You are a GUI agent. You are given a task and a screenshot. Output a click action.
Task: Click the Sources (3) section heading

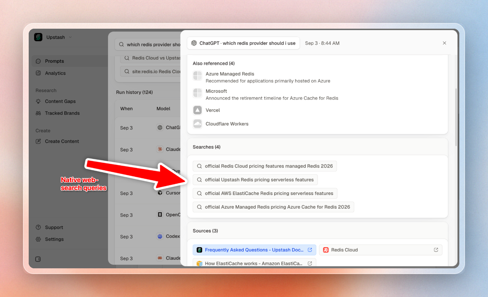click(x=205, y=231)
